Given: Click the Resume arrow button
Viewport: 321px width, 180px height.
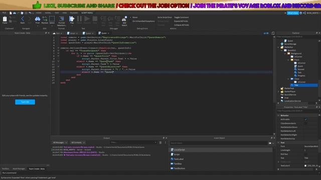Looking at the screenshot, I should (87, 19).
